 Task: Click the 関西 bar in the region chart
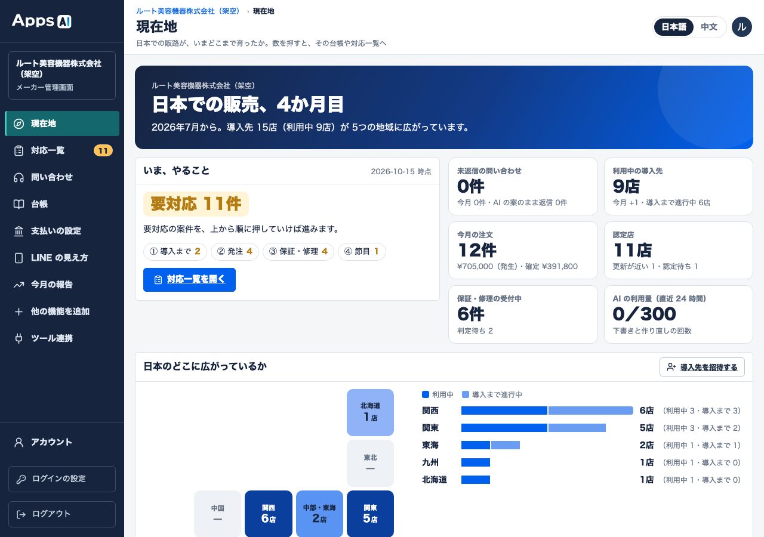(547, 411)
